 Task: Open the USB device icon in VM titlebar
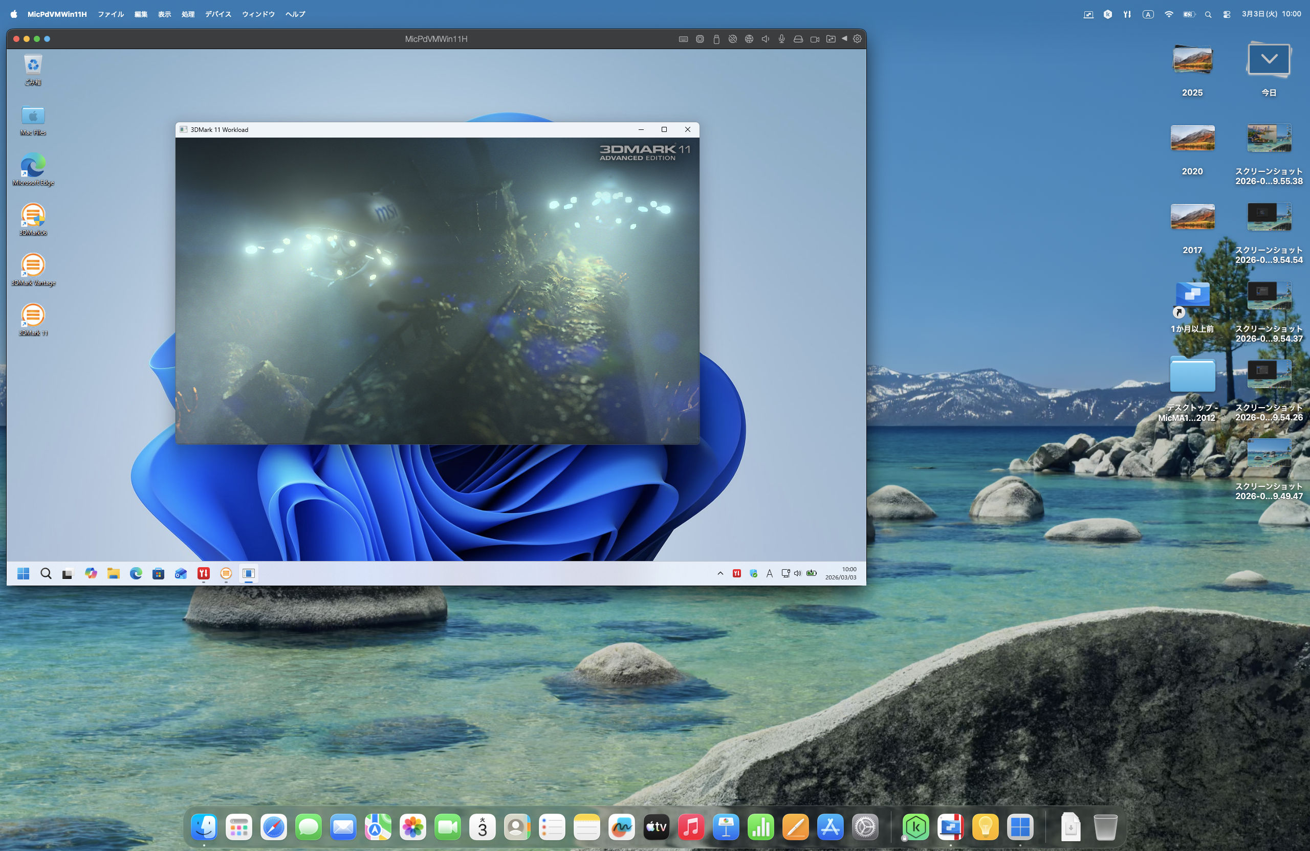pos(716,39)
